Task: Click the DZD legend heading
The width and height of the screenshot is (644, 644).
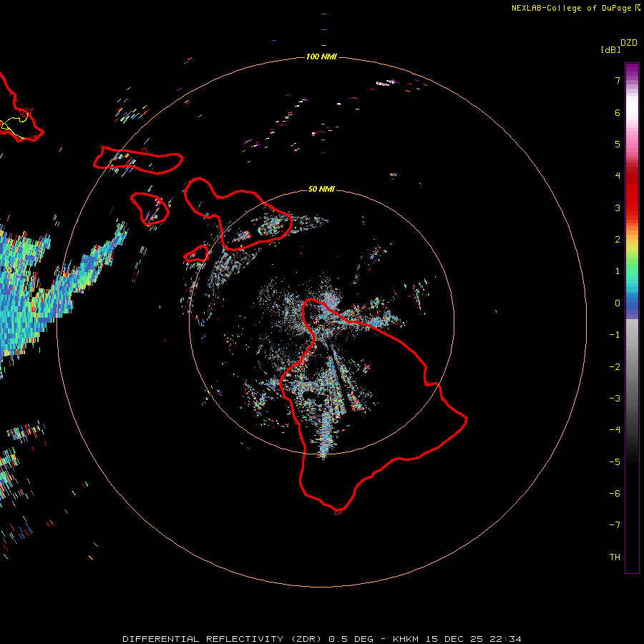Action: (629, 43)
